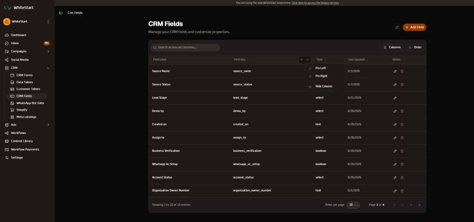Click the WhiteStart logo

click(x=18, y=8)
